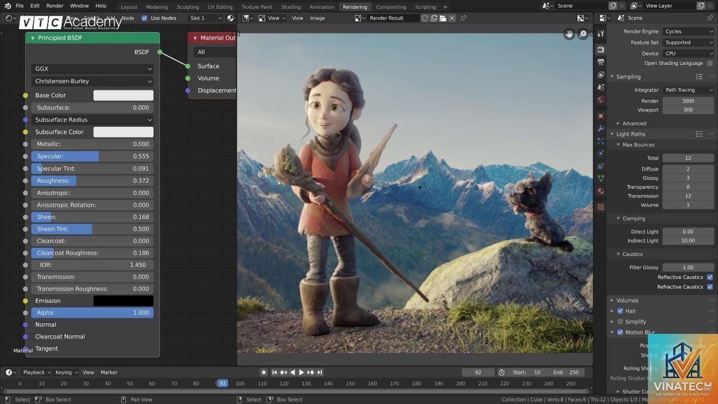718x404 pixels.
Task: Open the Object Data properties tab
Action: [601, 178]
